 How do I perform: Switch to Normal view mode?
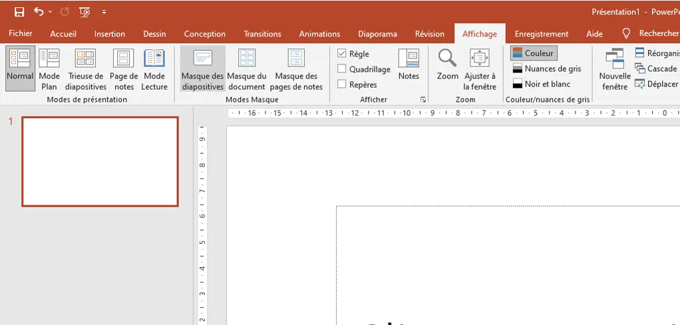coord(21,68)
